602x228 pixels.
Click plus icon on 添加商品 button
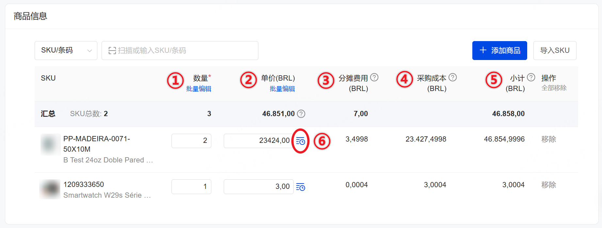click(483, 50)
